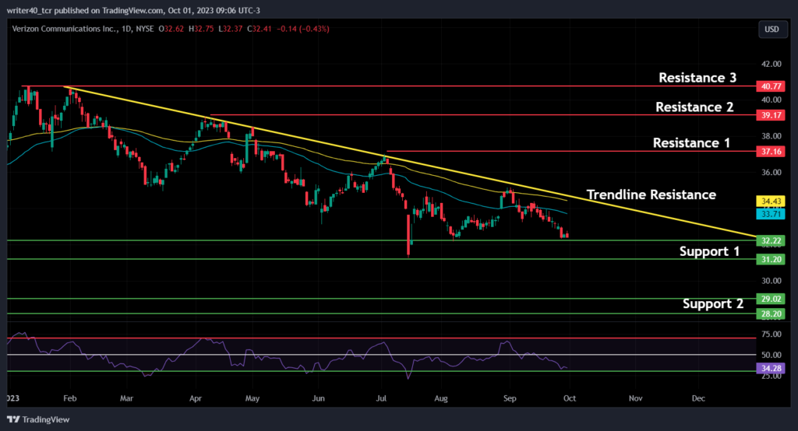Click the 36.00 price scale tick
The height and width of the screenshot is (431, 798).
tap(771, 172)
